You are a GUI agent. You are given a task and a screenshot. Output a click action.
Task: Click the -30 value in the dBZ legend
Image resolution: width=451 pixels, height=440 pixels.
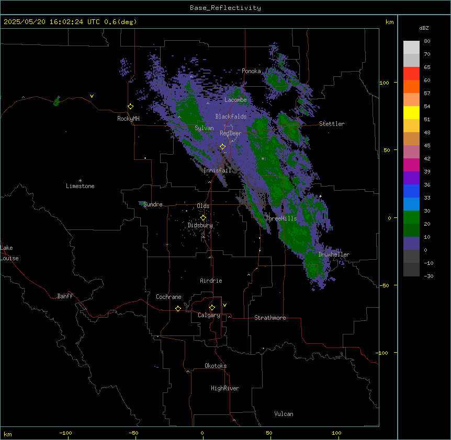(429, 276)
